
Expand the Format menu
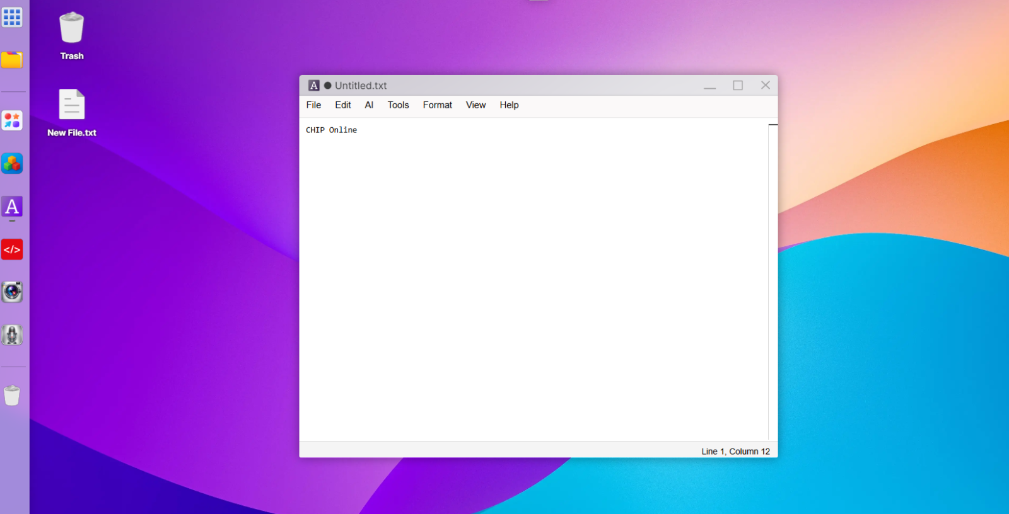point(437,105)
